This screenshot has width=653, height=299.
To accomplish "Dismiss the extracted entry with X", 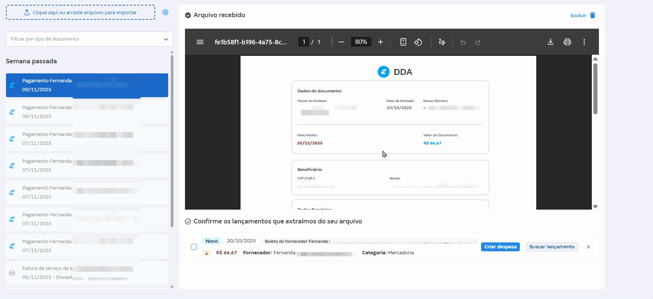I will [588, 247].
